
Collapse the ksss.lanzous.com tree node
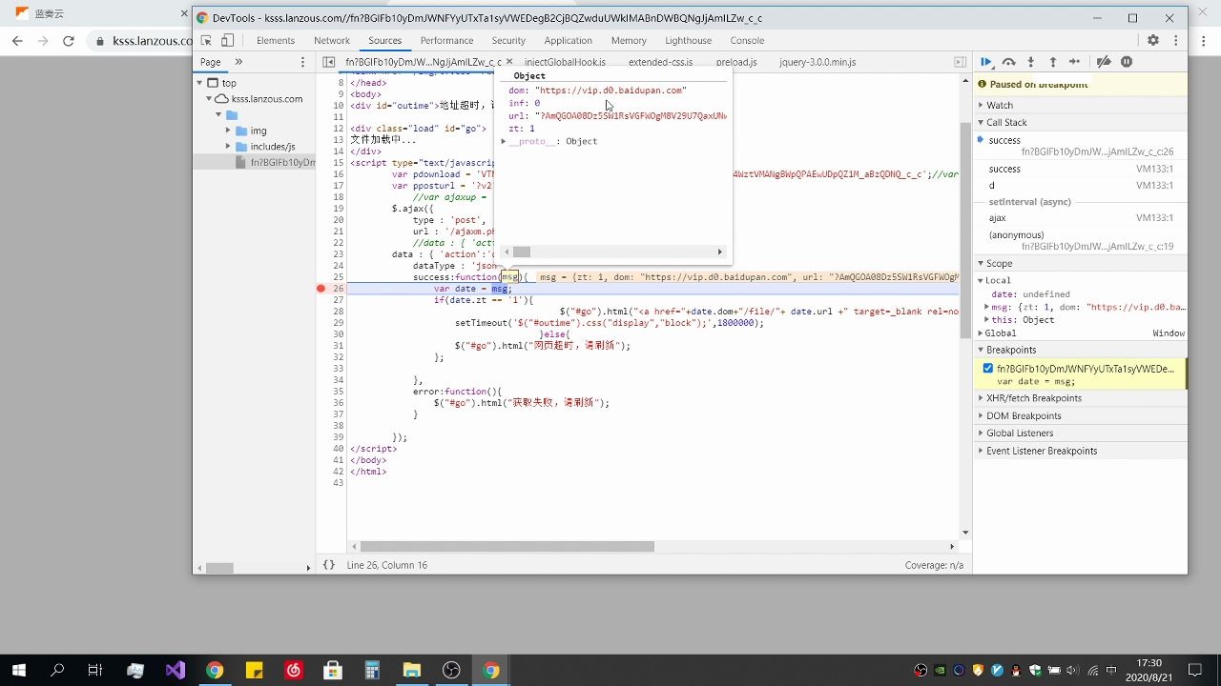click(x=209, y=99)
